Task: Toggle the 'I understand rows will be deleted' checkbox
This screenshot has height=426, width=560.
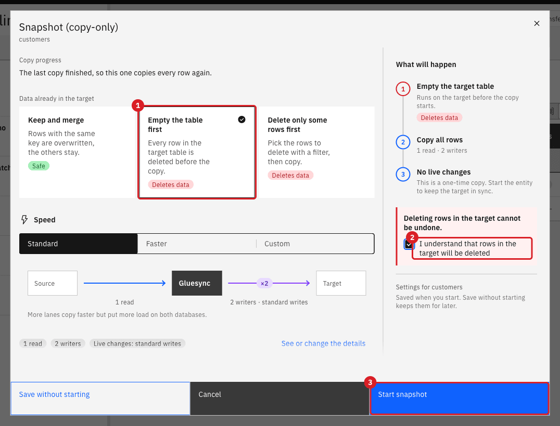Action: click(409, 245)
